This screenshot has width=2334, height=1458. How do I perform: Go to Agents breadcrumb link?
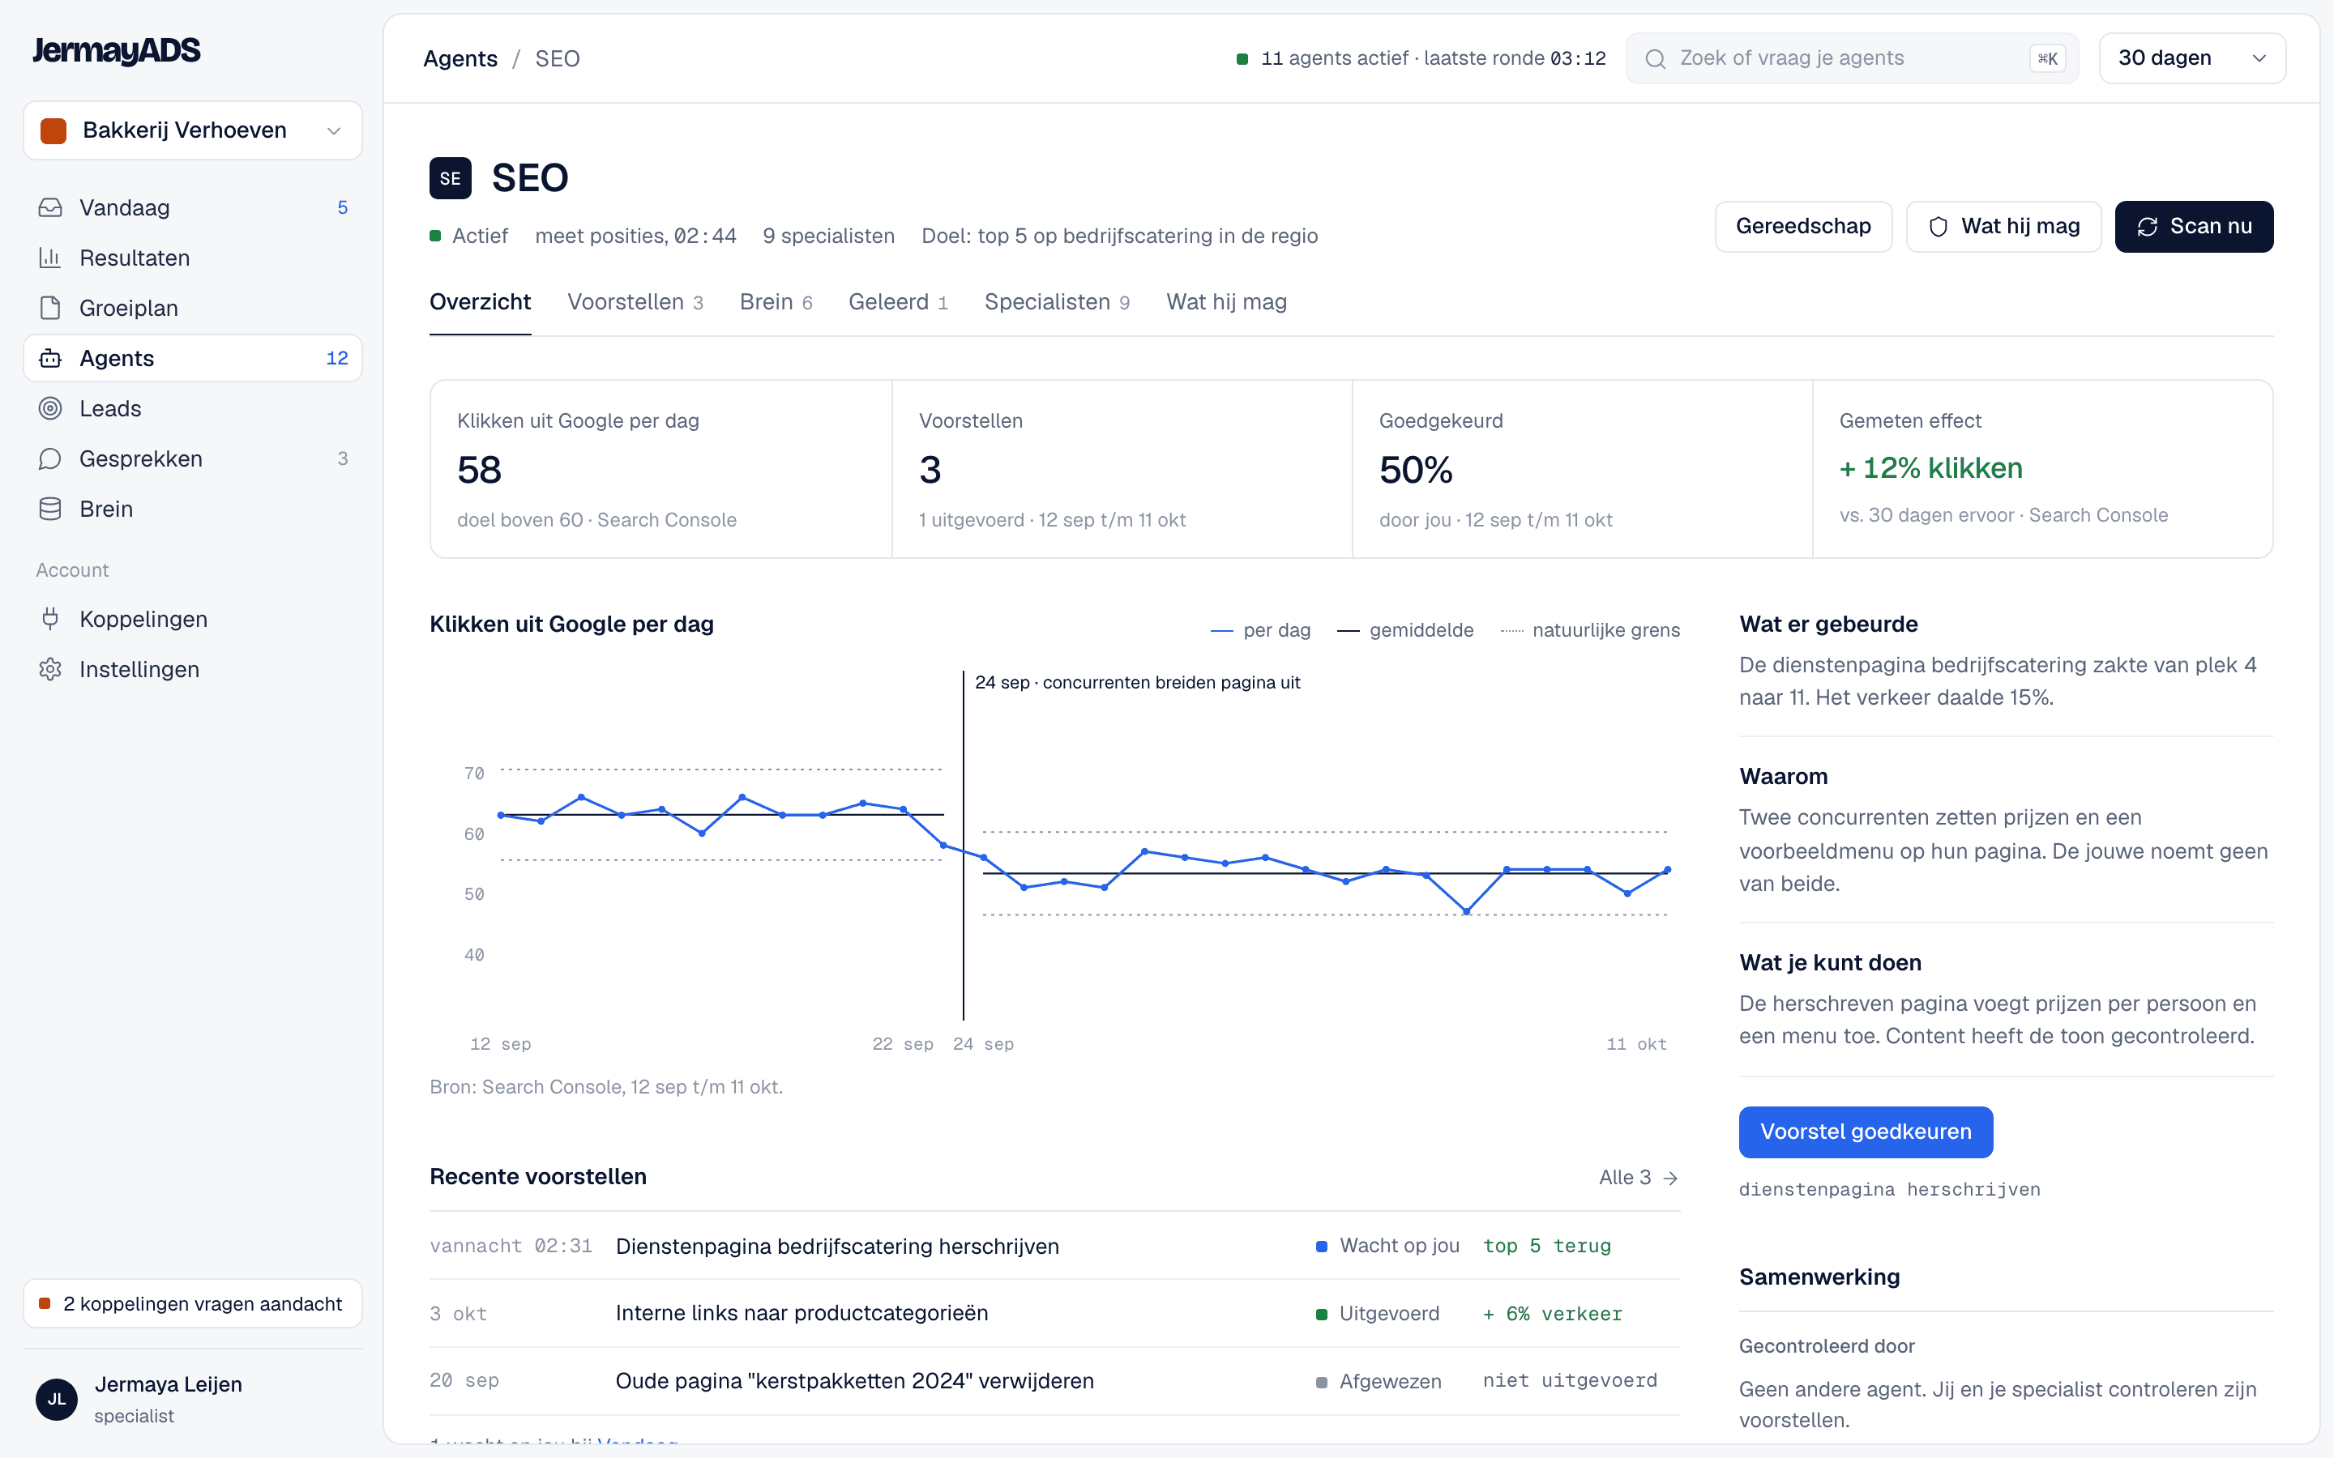coord(460,59)
